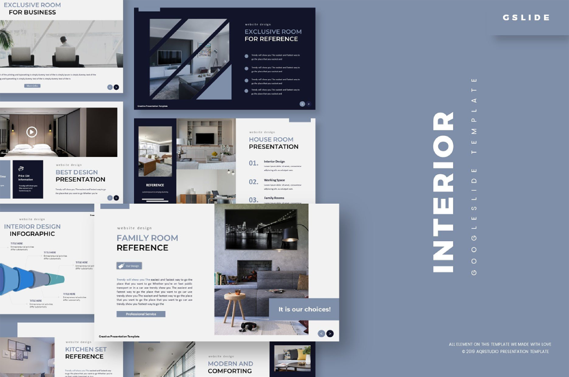Click previous arrow on Family Room slide
The height and width of the screenshot is (377, 569).
coord(321,334)
